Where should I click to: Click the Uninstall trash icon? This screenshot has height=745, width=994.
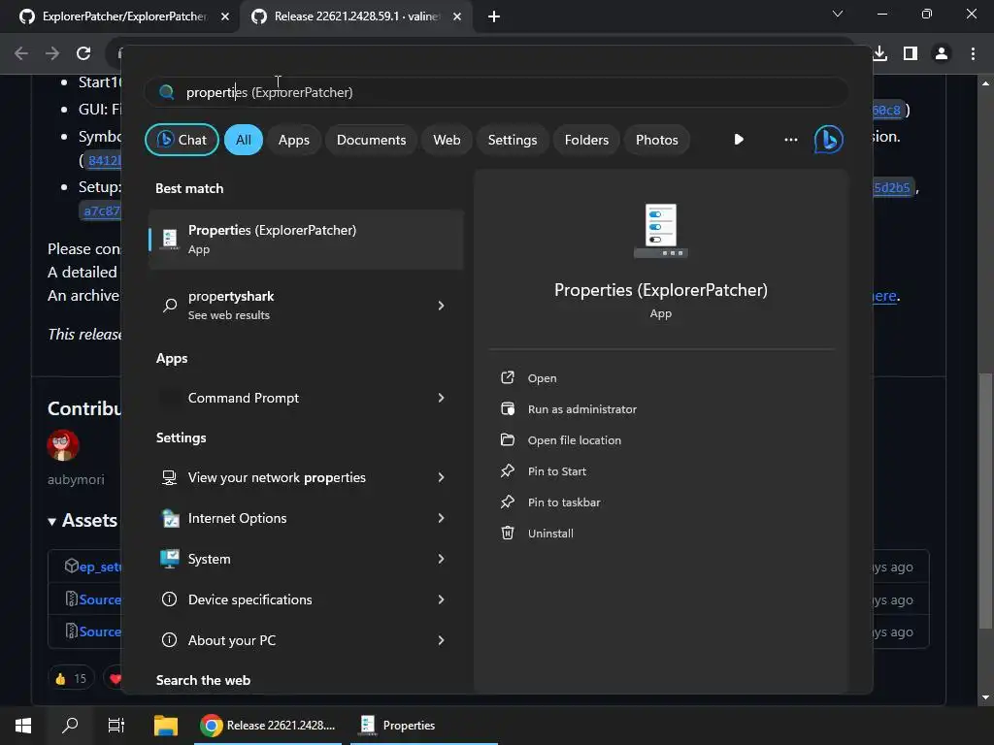coord(507,533)
